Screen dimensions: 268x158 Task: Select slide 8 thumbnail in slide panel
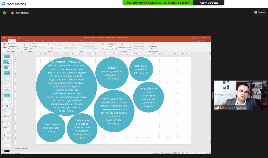(7, 95)
